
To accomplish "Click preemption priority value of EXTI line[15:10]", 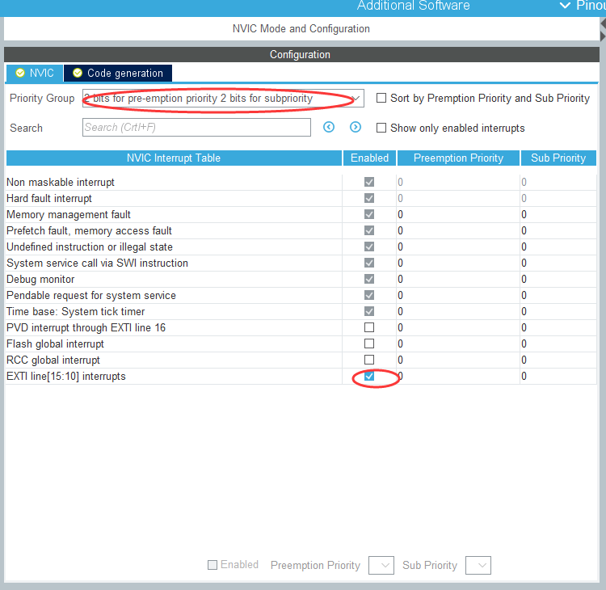I will pyautogui.click(x=401, y=376).
